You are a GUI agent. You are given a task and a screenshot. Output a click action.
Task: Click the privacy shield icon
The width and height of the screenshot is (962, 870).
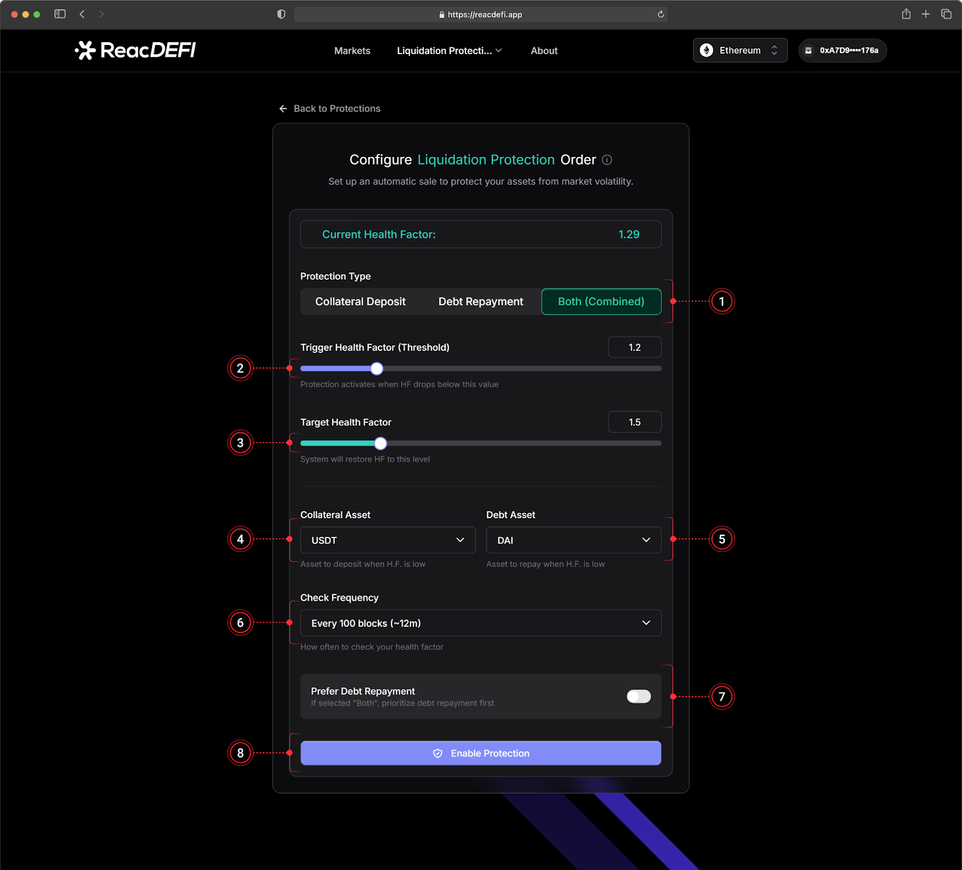[281, 14]
